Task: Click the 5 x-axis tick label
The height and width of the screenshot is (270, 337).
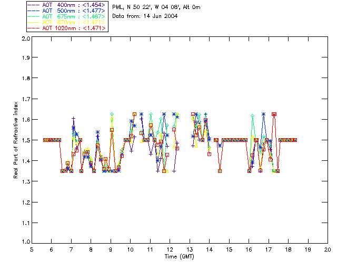Action: coord(32,249)
